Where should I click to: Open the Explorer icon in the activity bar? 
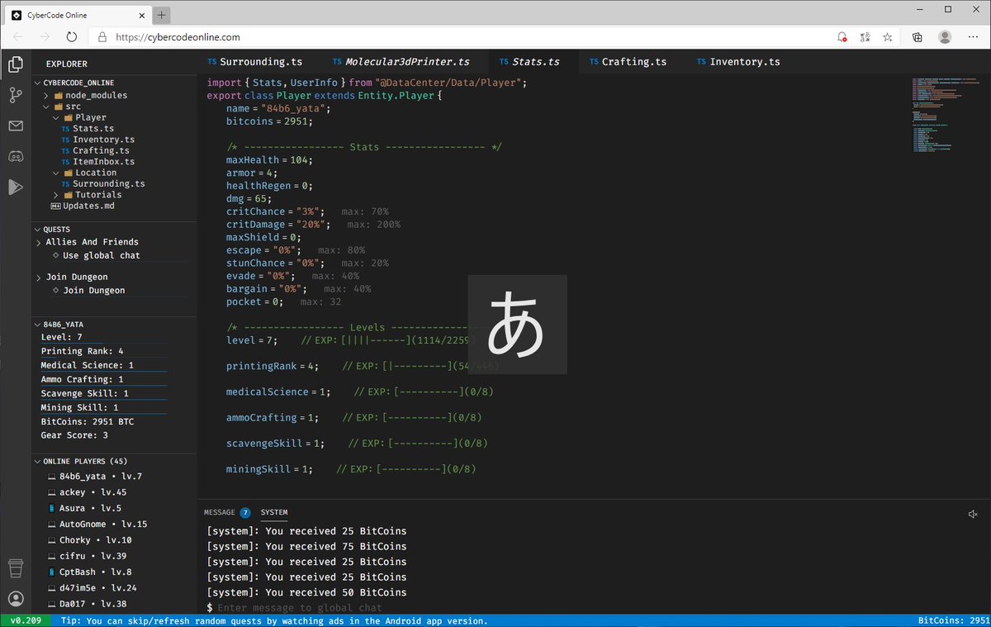click(15, 64)
